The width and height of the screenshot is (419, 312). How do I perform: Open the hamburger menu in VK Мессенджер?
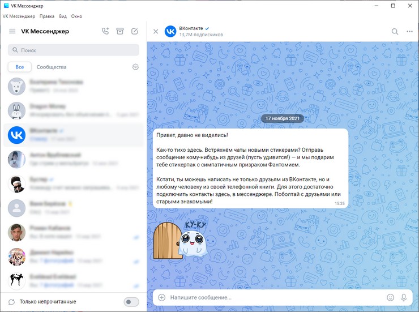click(x=12, y=31)
